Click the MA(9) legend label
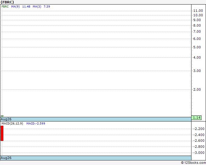The image size is (206, 165). click(15, 7)
